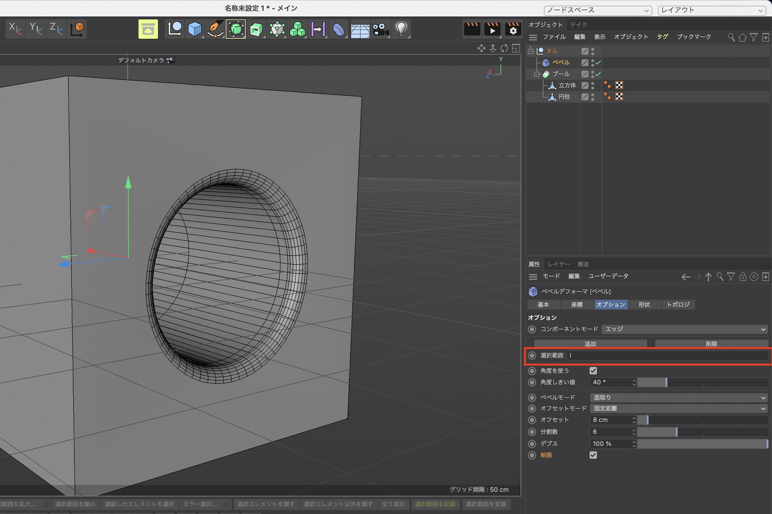Open the タグ menu in object manager
Screen dimensions: 772x514
tap(662, 37)
